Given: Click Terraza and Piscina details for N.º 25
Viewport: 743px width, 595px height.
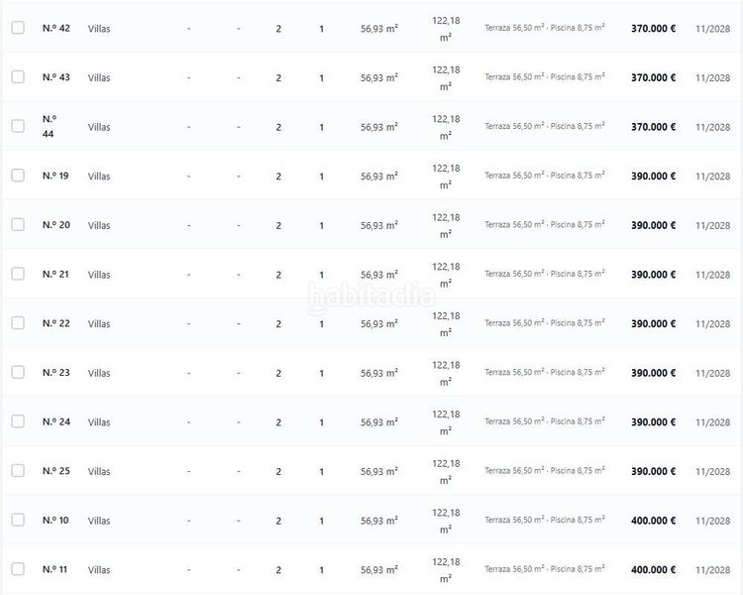Looking at the screenshot, I should point(545,471).
